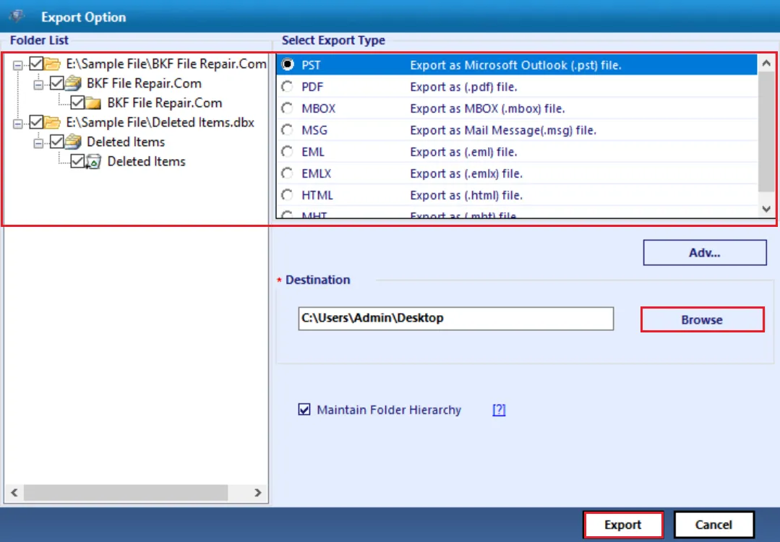Collapse the second-level Deleted Items node
This screenshot has height=542, width=780.
click(x=38, y=143)
